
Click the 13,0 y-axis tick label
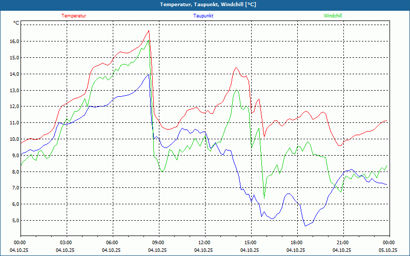tap(13, 91)
